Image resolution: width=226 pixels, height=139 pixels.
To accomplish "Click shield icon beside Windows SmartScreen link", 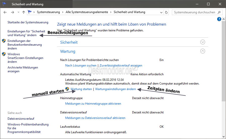I will (4, 54).
